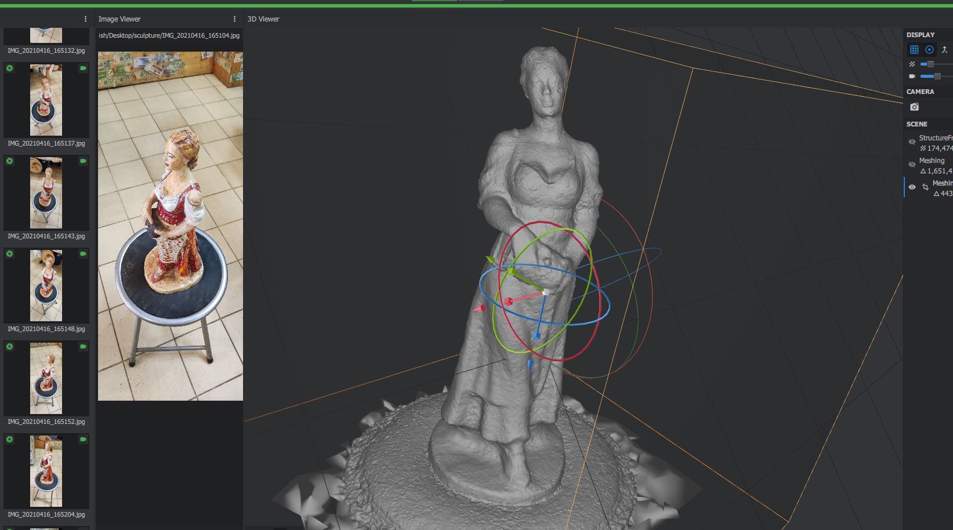The image size is (953, 530).
Task: Click green camera icon on IMG_20210416_165143
Action: point(83,161)
